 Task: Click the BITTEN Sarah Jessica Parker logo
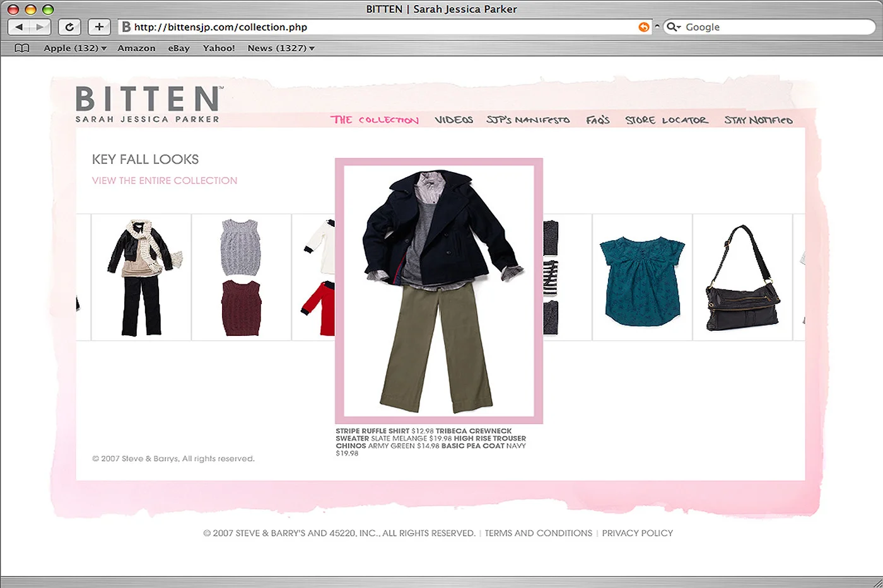click(x=148, y=105)
